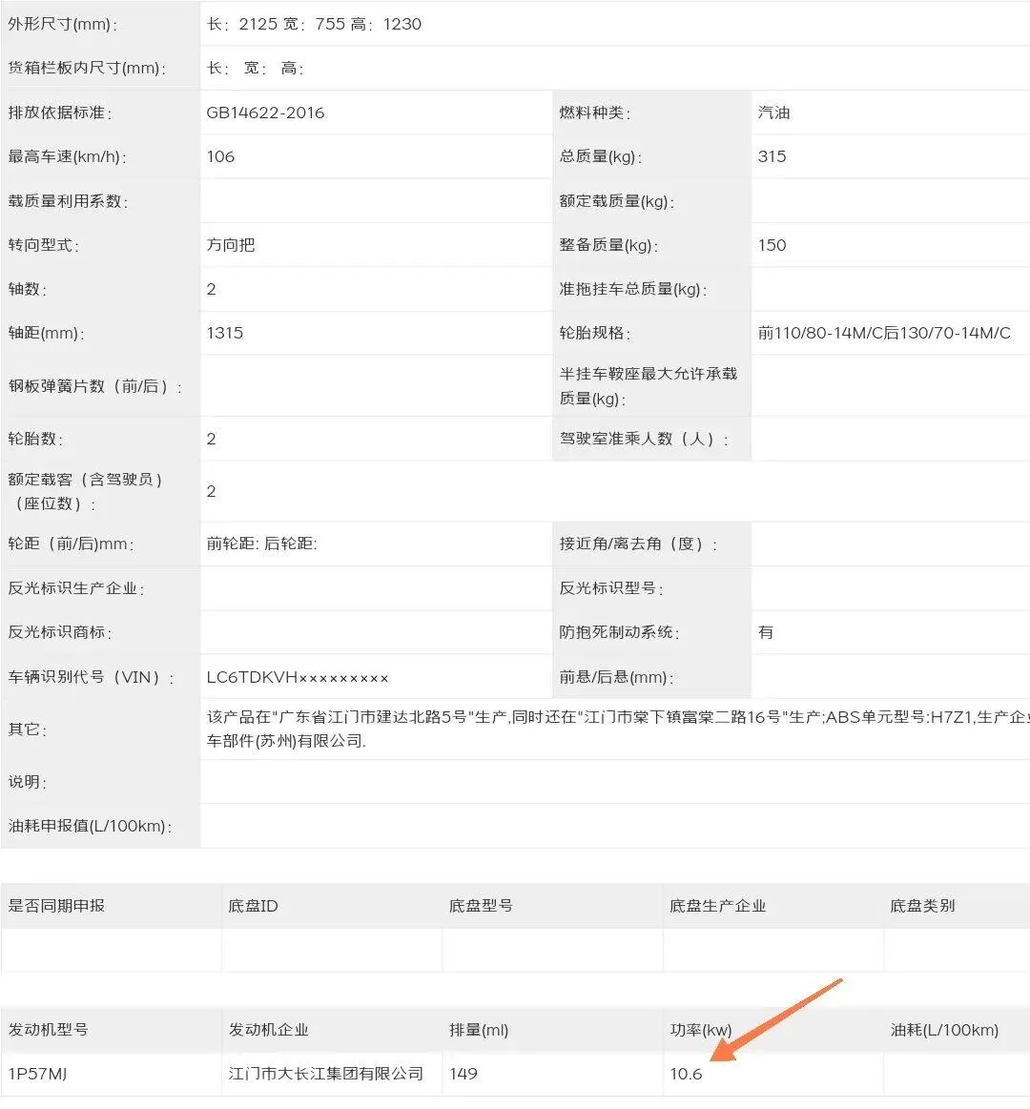The height and width of the screenshot is (1109, 1030).
Task: Select label 轮距（前/后)mm
Action: 71,544
